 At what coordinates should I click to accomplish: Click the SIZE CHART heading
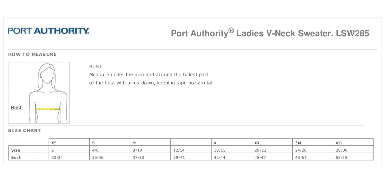[24, 131]
